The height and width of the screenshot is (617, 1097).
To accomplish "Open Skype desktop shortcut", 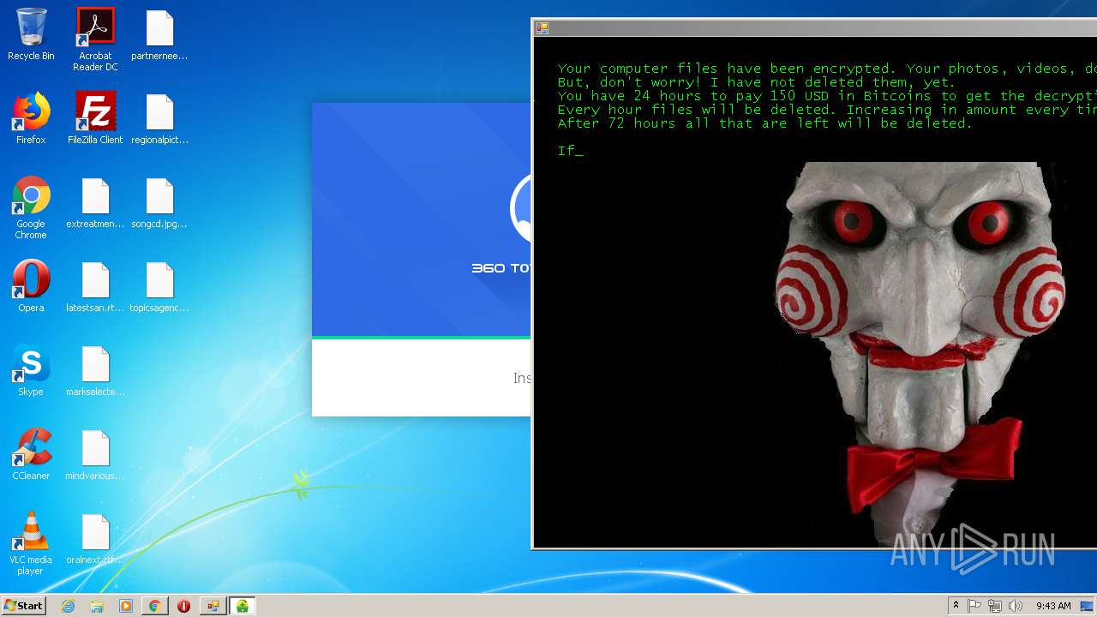I will (x=31, y=371).
